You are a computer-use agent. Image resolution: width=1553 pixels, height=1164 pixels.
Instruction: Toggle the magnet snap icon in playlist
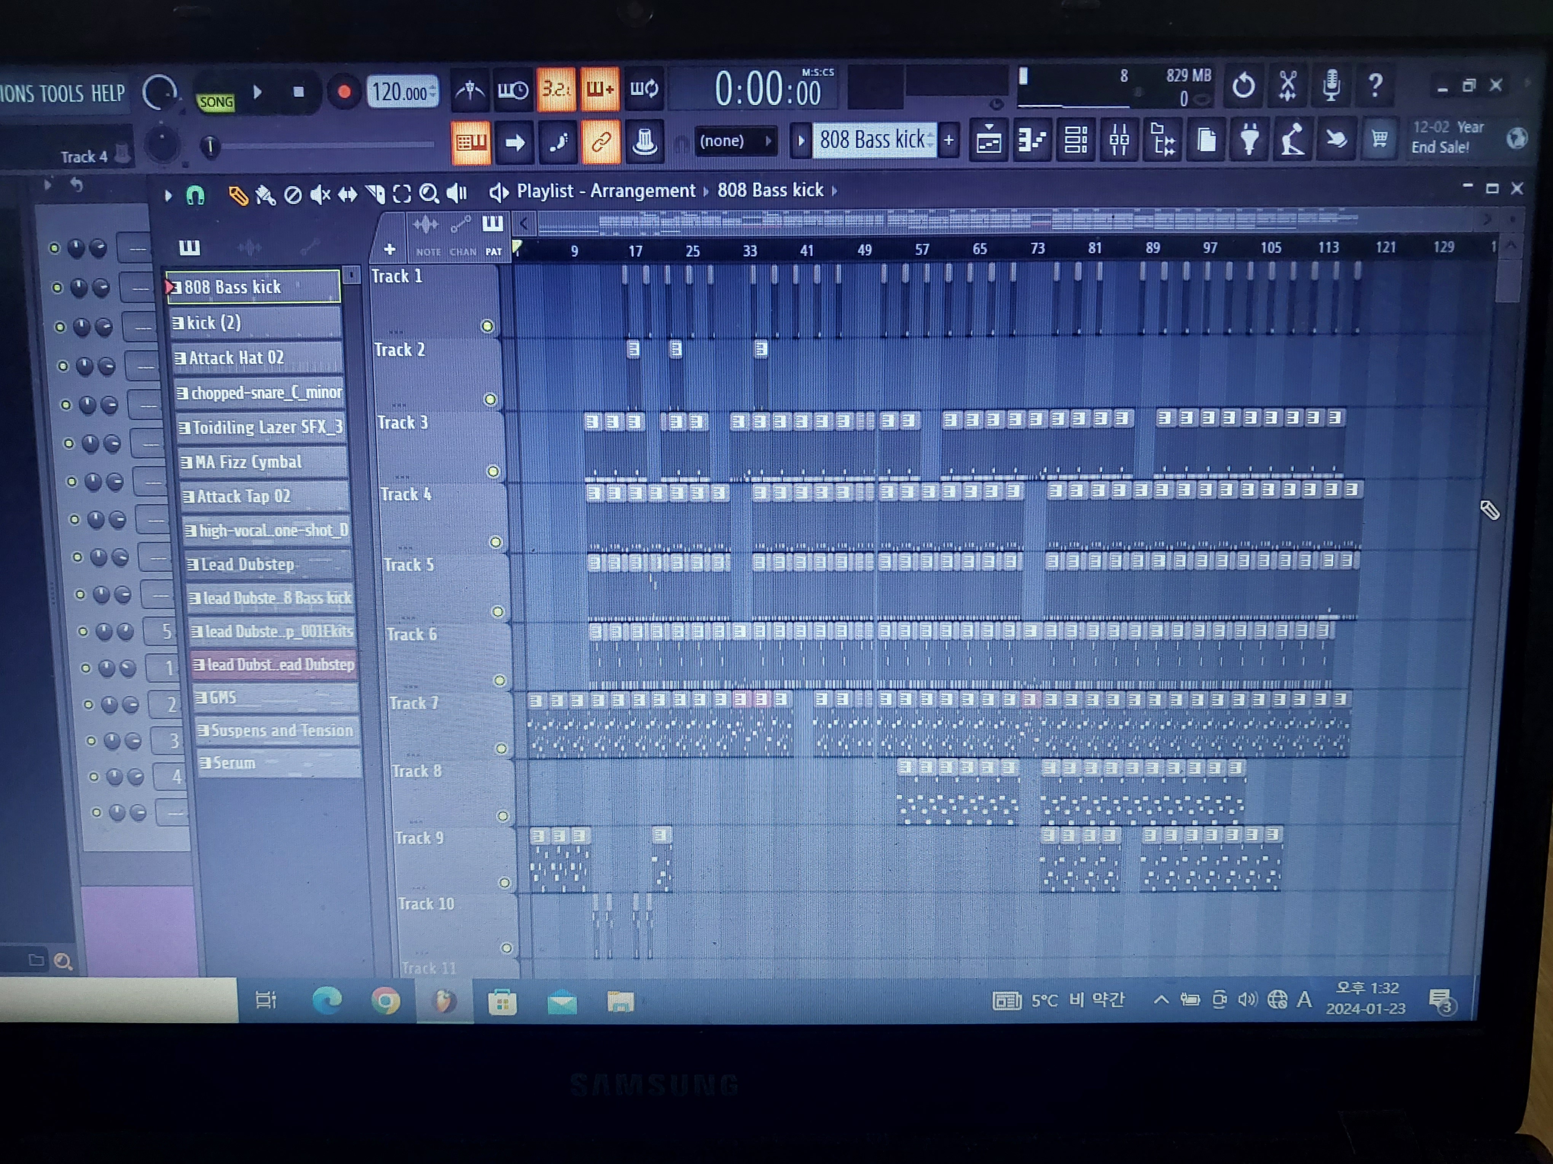coord(195,195)
